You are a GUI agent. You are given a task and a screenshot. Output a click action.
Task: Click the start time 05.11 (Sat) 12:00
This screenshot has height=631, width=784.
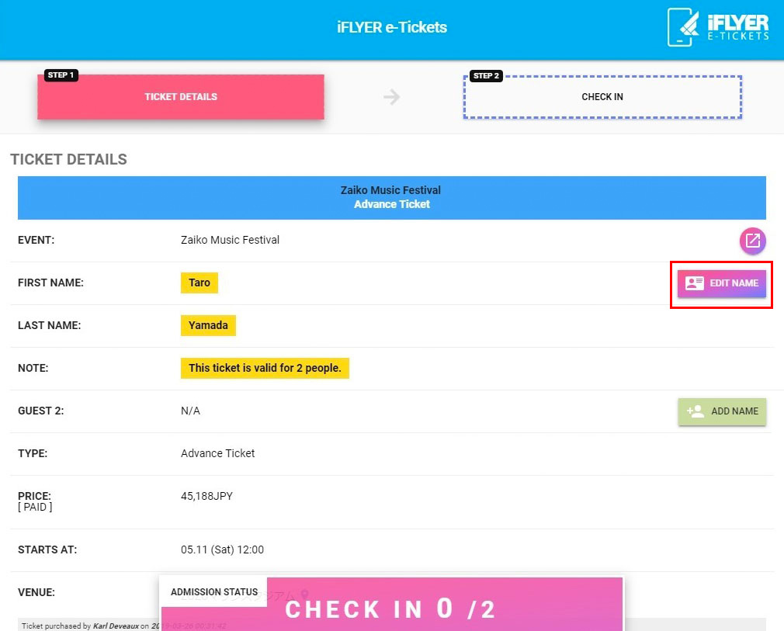(x=222, y=550)
